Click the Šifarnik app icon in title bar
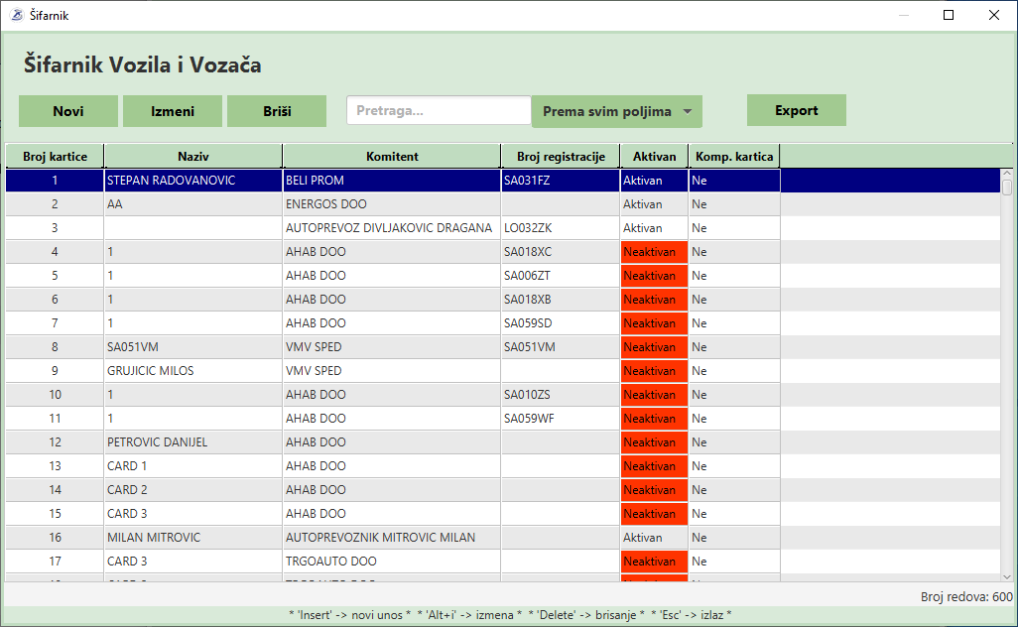Viewport: 1018px width, 627px height. coord(16,15)
